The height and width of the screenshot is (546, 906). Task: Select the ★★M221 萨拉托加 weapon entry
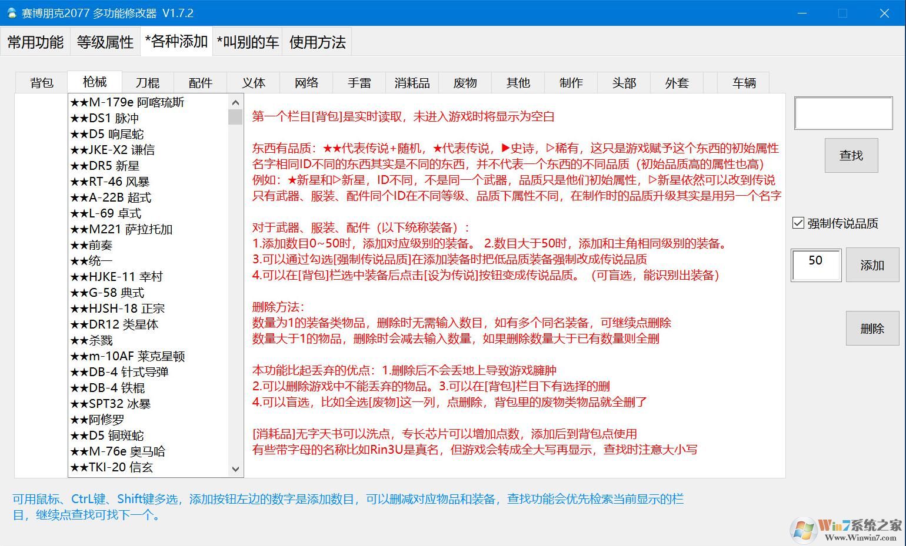pos(121,229)
